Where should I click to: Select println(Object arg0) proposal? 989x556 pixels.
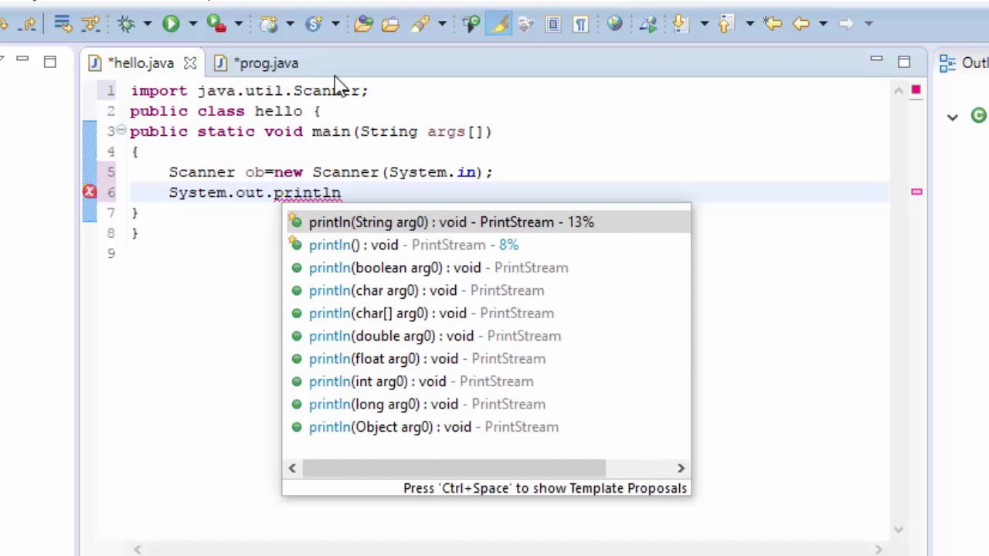click(x=487, y=427)
